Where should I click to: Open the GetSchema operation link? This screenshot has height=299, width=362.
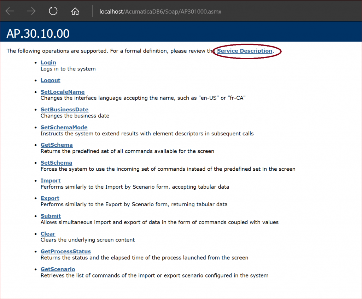click(57, 145)
